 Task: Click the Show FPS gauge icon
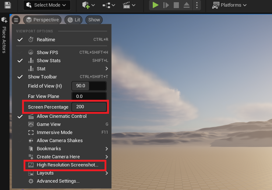pos(31,52)
